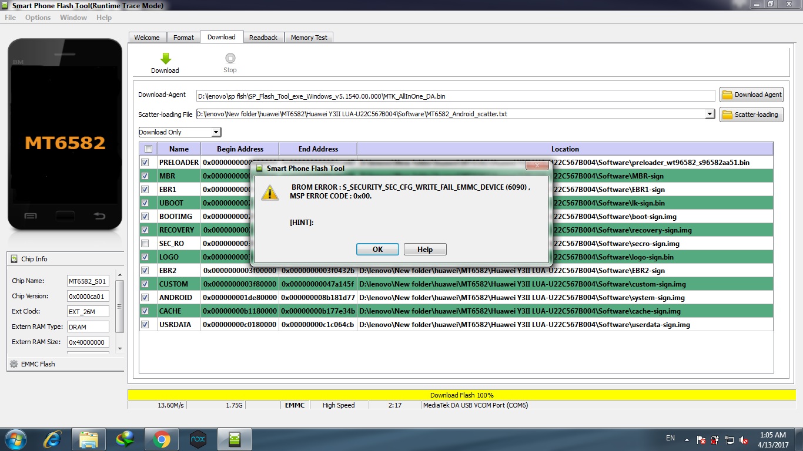Click the Download Flash 100% progress bar

461,395
